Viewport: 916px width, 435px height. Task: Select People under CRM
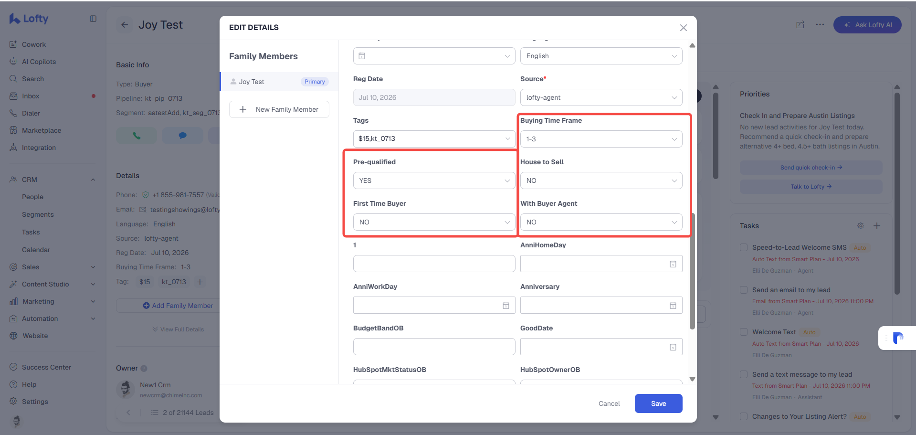pyautogui.click(x=32, y=197)
